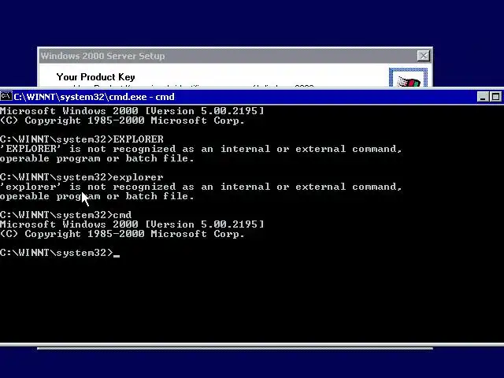
Task: Open the cmd.exe system menu icon
Action: (x=6, y=96)
